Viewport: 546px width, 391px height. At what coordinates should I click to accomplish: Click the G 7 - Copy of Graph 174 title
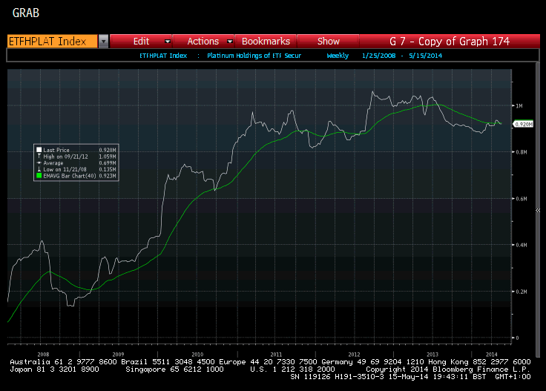tap(450, 42)
